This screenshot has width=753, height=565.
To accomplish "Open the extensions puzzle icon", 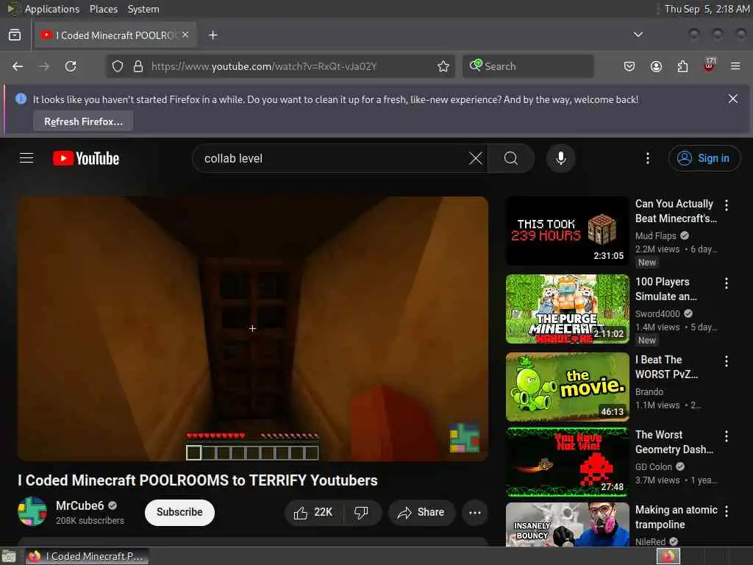I will click(682, 66).
